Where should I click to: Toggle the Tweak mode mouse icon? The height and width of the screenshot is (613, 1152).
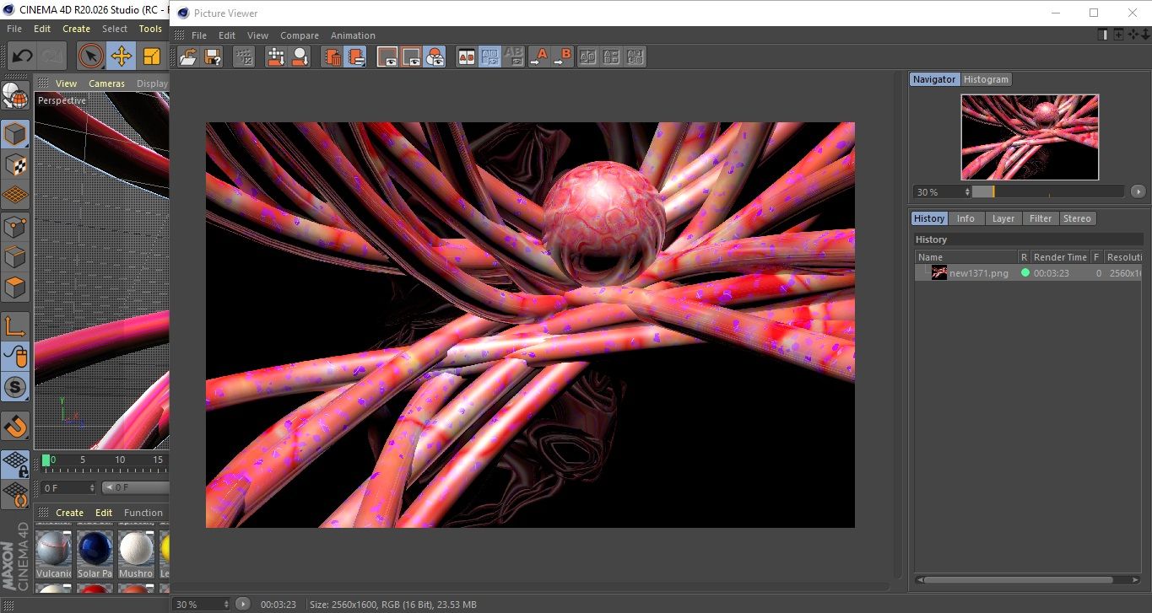[15, 357]
